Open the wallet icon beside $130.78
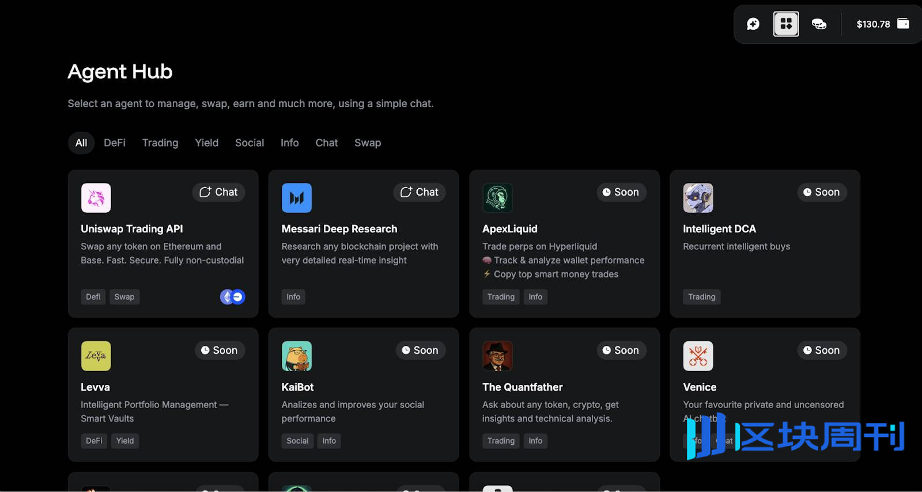The width and height of the screenshot is (922, 492). coord(904,24)
